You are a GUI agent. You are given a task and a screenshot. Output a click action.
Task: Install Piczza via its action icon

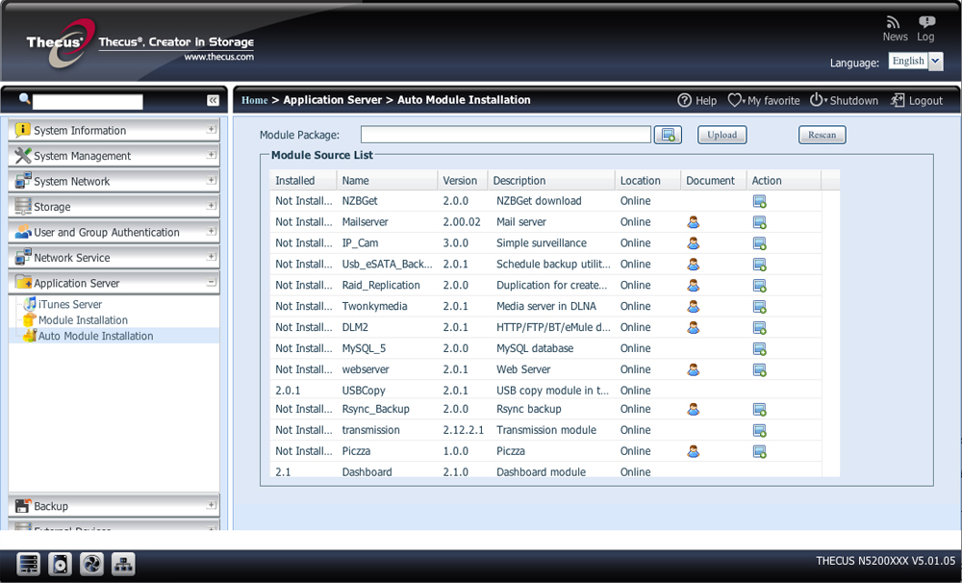coord(760,451)
